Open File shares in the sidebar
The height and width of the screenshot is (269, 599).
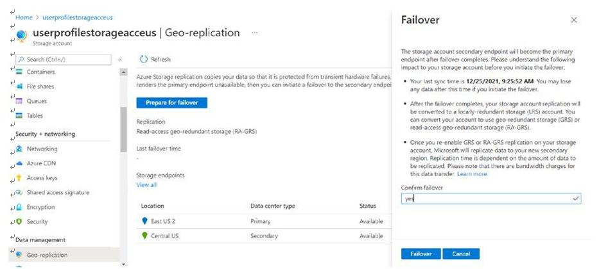[40, 86]
